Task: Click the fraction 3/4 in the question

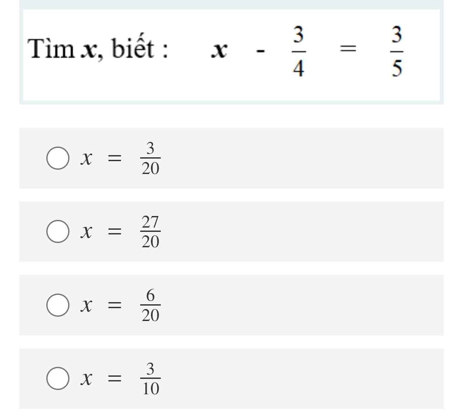Action: [299, 51]
